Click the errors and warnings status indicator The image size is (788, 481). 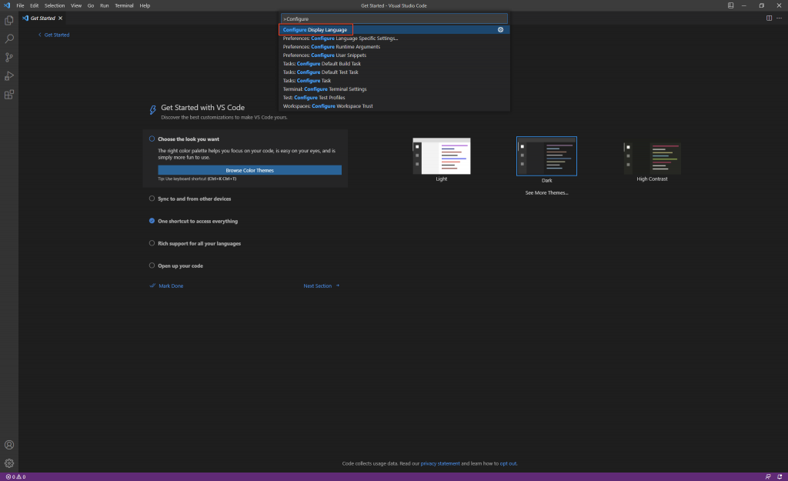click(x=15, y=477)
